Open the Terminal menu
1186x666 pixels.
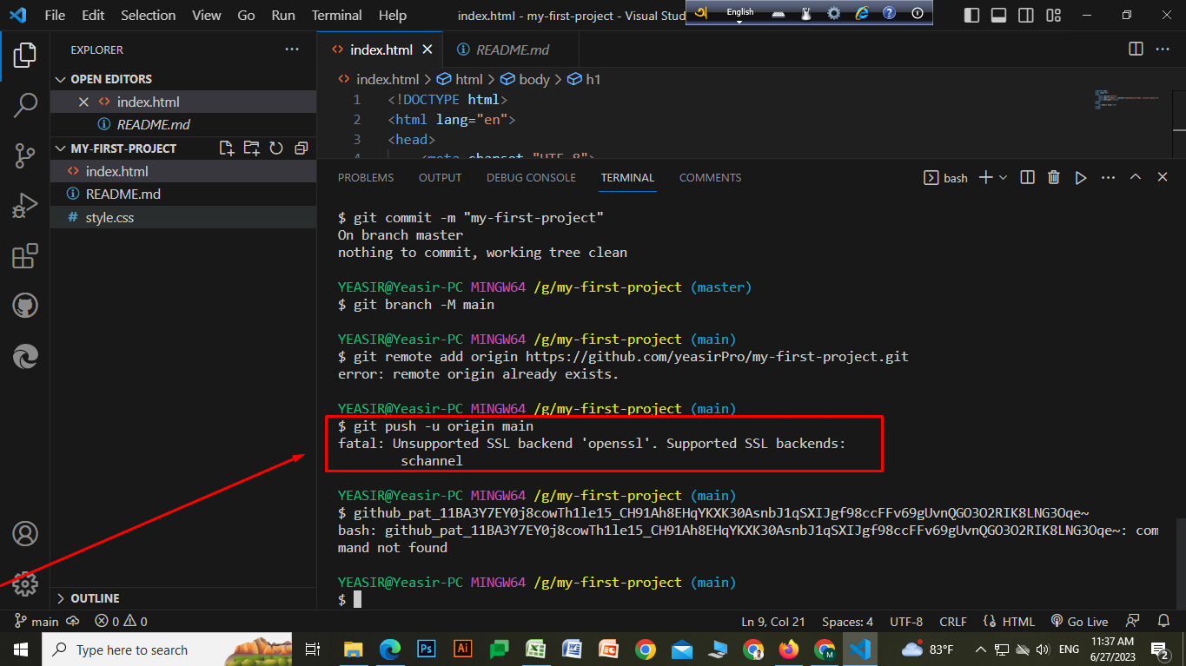click(x=336, y=15)
